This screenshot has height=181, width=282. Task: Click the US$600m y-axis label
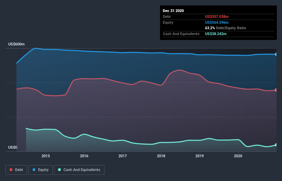pyautogui.click(x=16, y=44)
